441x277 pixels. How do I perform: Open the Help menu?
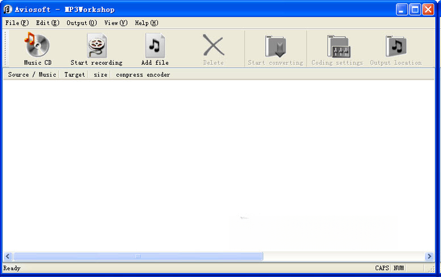(147, 23)
